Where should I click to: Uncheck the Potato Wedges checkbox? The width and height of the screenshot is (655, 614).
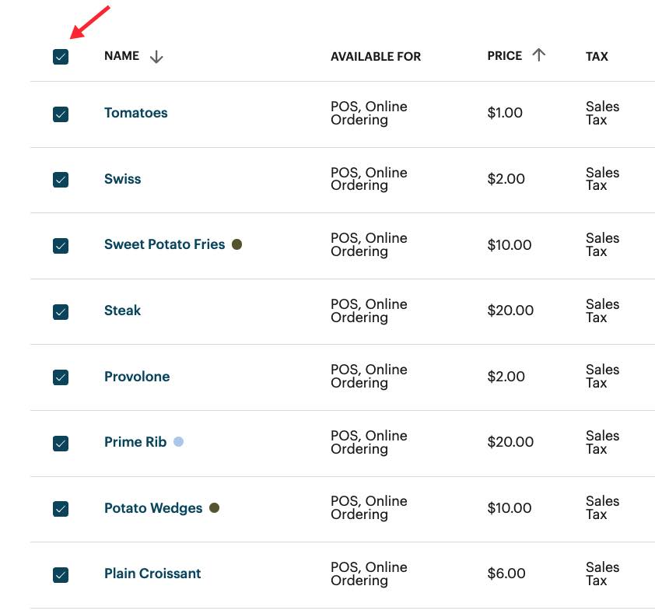[x=61, y=509]
